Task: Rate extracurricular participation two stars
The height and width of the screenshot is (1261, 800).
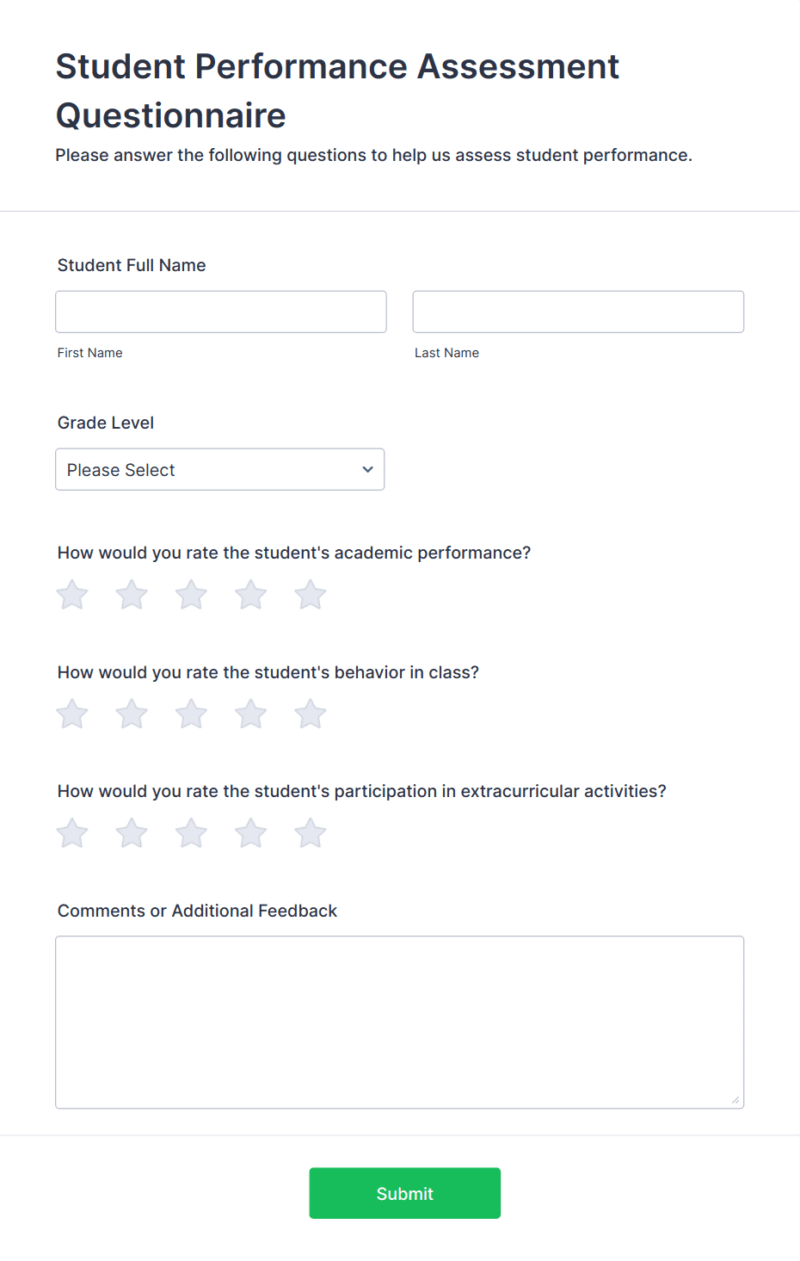Action: point(132,833)
